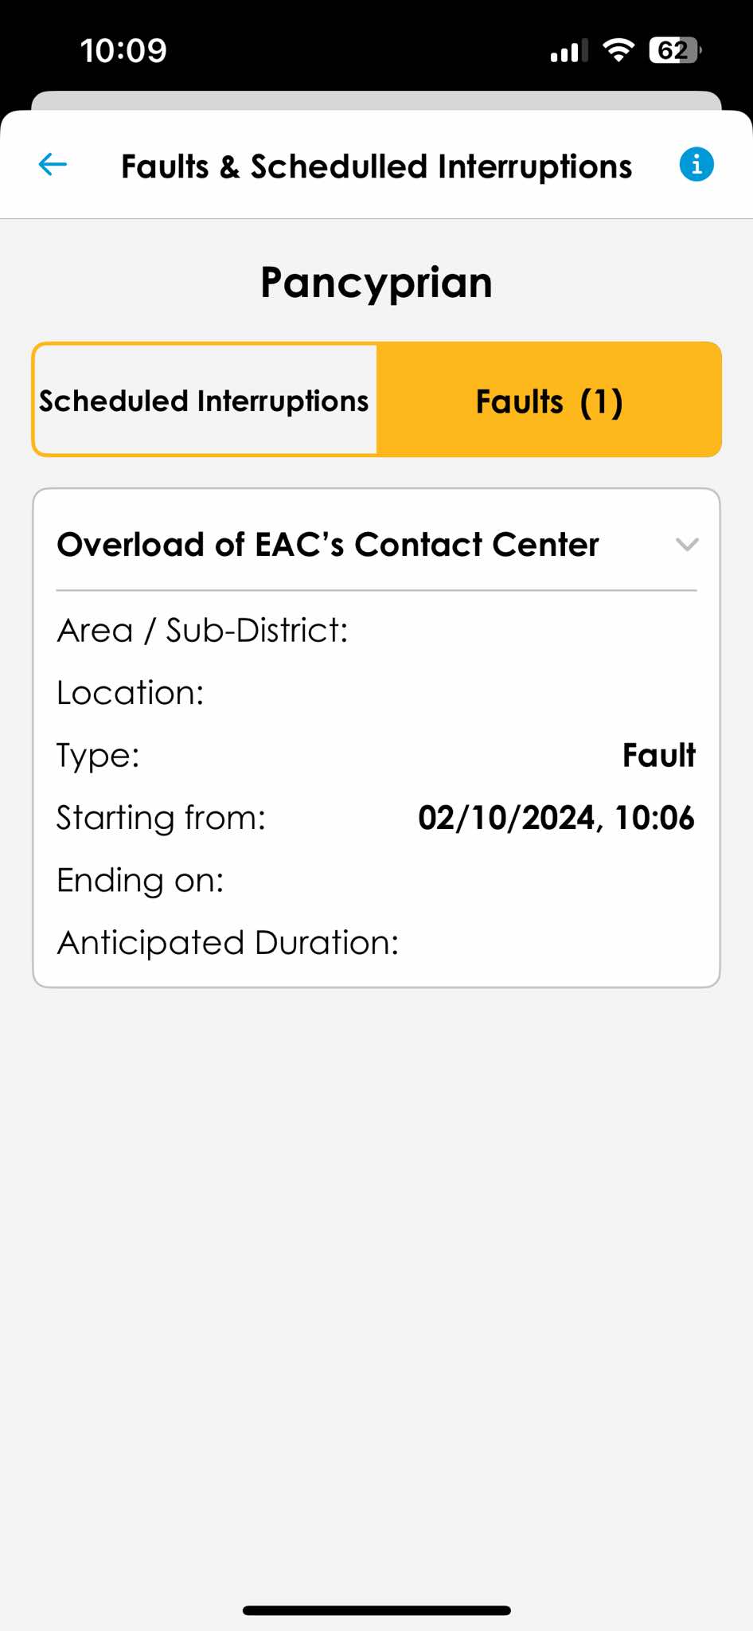753x1631 pixels.
Task: Tap the Anticipated Duration label
Action: coord(228,943)
